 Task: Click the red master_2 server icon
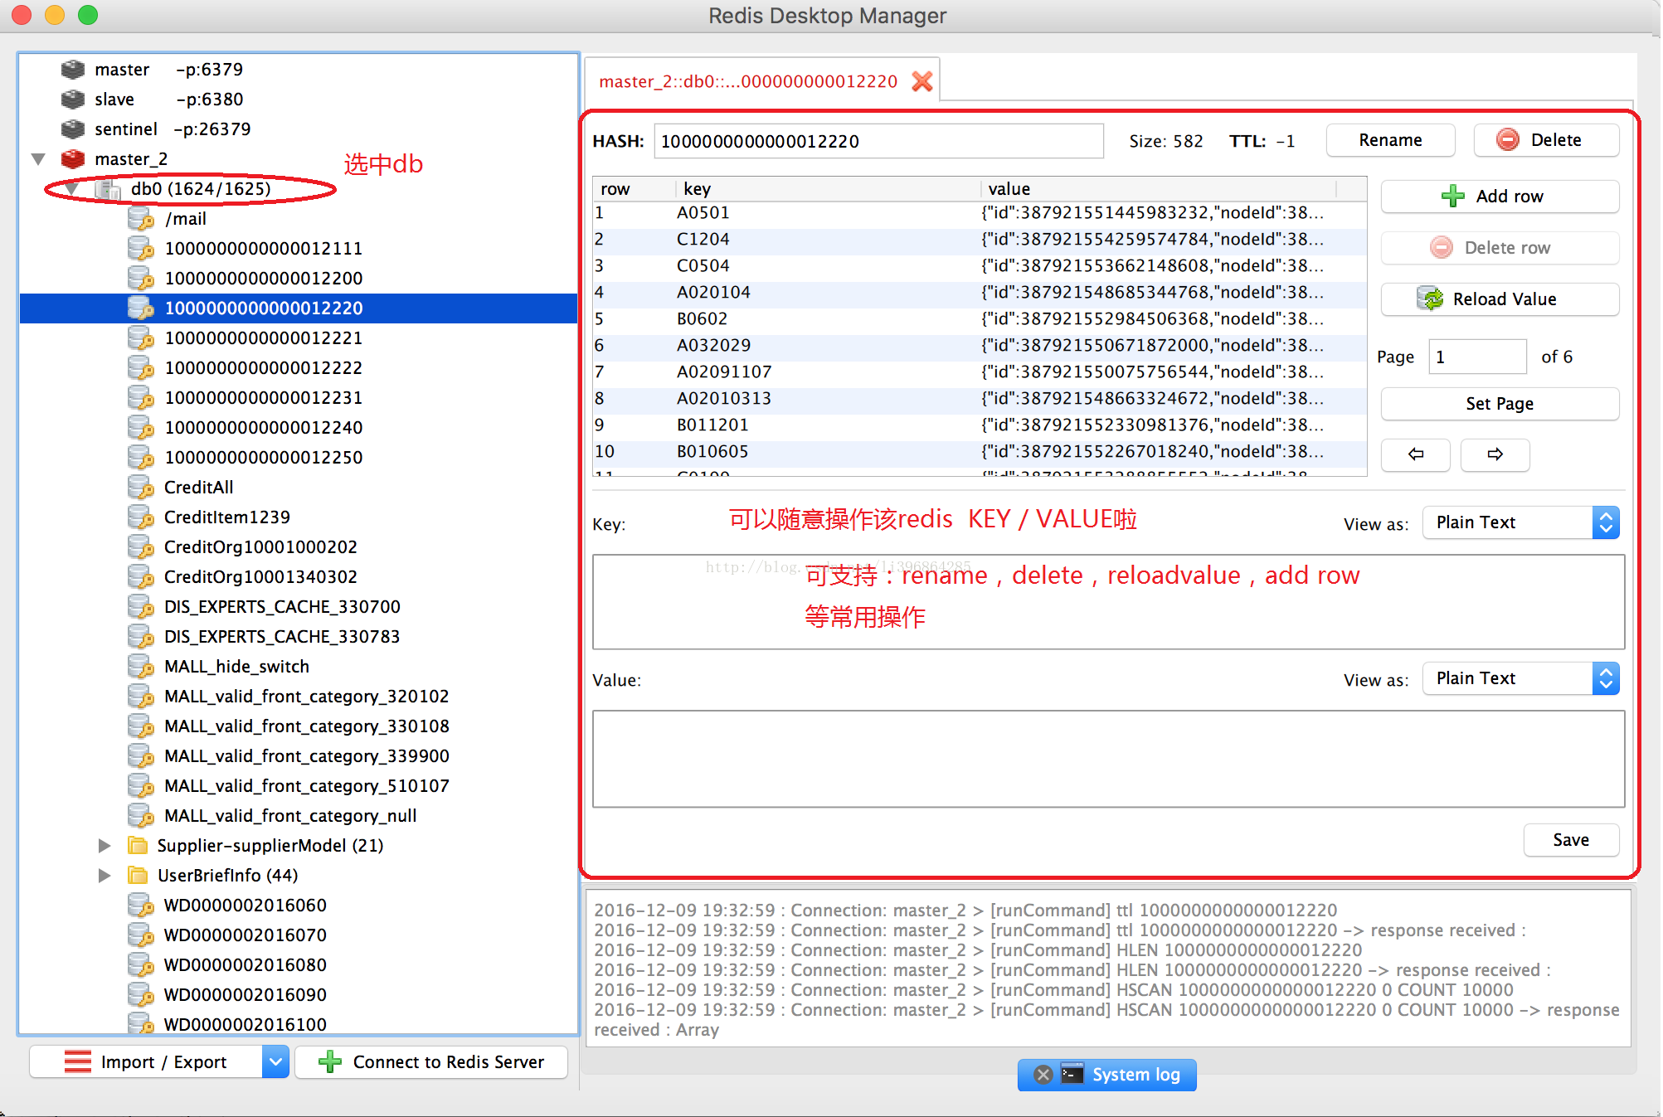click(73, 159)
